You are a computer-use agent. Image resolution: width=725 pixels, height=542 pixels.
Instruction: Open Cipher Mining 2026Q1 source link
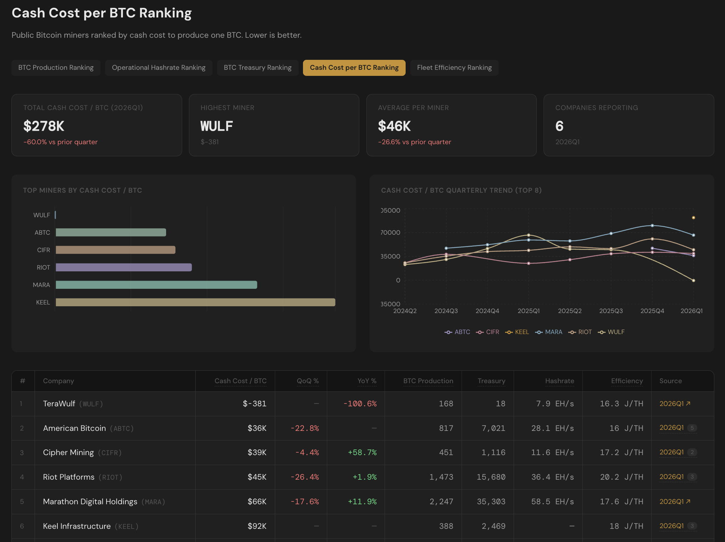tap(672, 452)
